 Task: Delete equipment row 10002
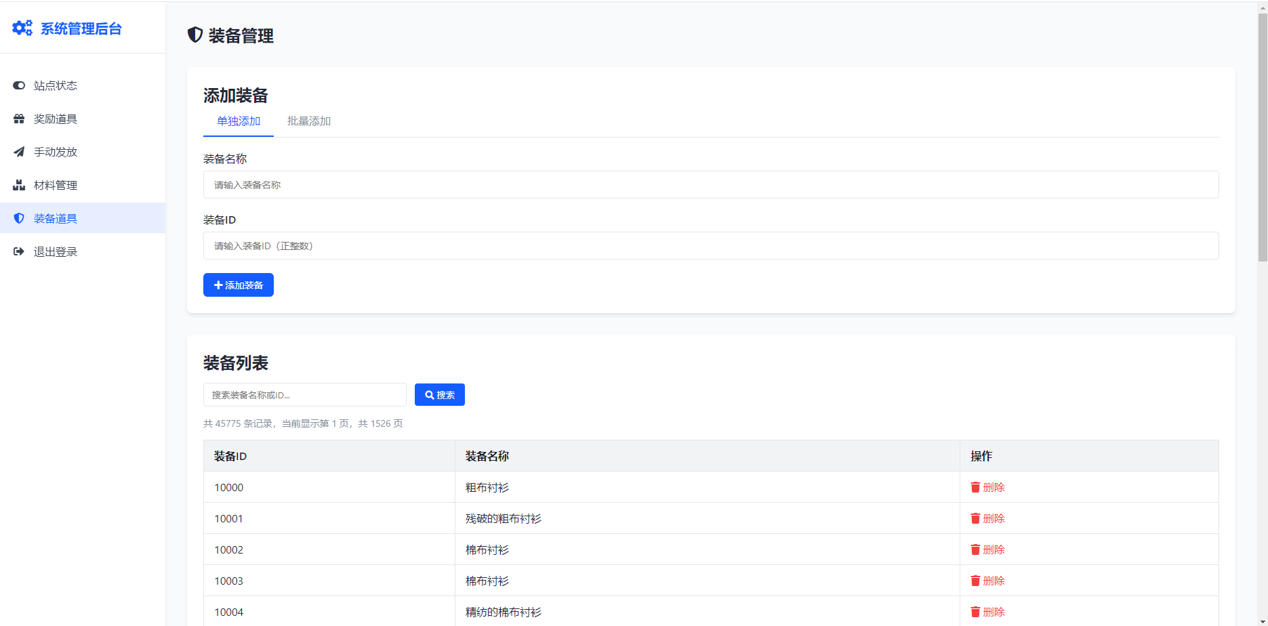[x=987, y=549]
